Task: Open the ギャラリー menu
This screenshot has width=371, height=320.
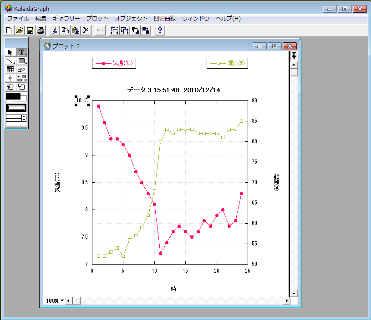Action: [66, 19]
